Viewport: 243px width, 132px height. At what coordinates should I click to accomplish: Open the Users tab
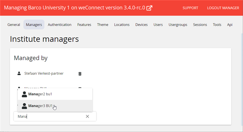(x=158, y=25)
